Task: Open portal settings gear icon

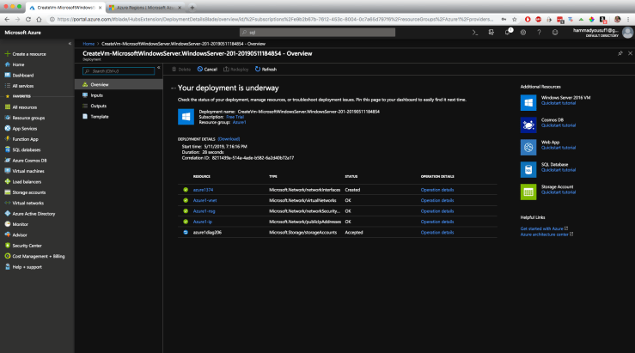Action: [525, 33]
